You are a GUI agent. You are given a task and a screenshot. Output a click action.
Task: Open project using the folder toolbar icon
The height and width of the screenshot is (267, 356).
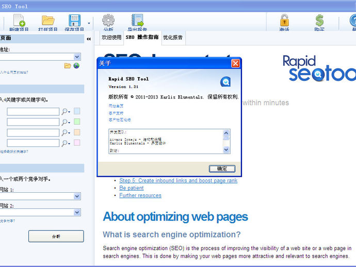(48, 22)
